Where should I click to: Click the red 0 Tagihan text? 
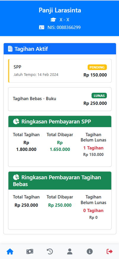tap(93, 211)
